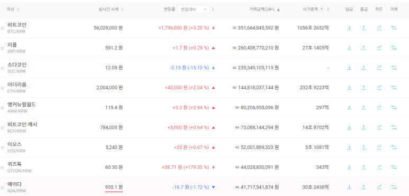Open trade for QTCON/KRW row
This screenshot has height=196, width=409.
394,167
